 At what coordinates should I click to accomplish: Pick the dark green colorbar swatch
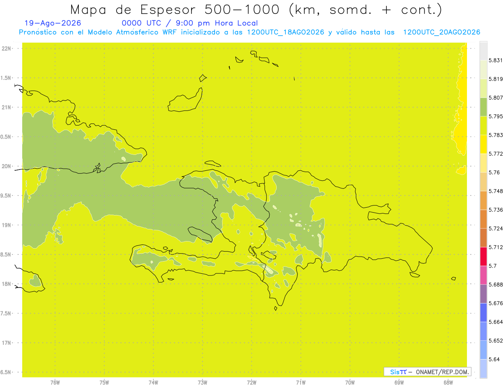click(483, 107)
